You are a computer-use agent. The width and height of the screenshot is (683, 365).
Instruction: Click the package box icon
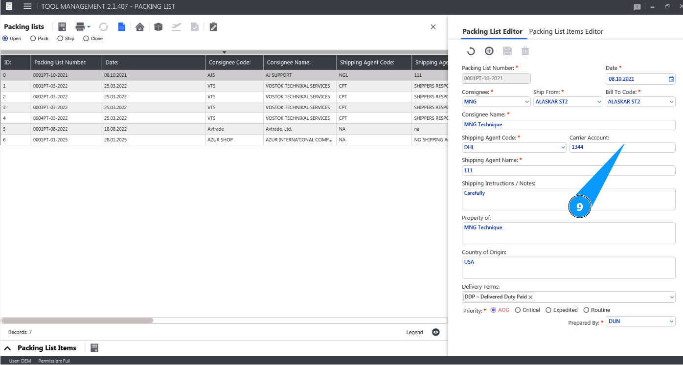158,27
